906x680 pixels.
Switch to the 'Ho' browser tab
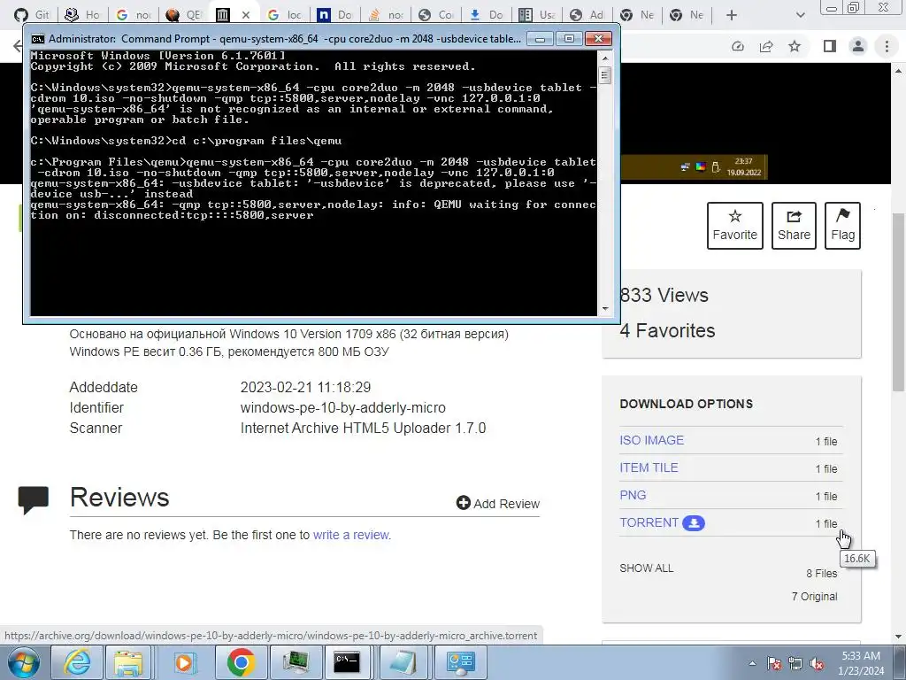tap(82, 14)
